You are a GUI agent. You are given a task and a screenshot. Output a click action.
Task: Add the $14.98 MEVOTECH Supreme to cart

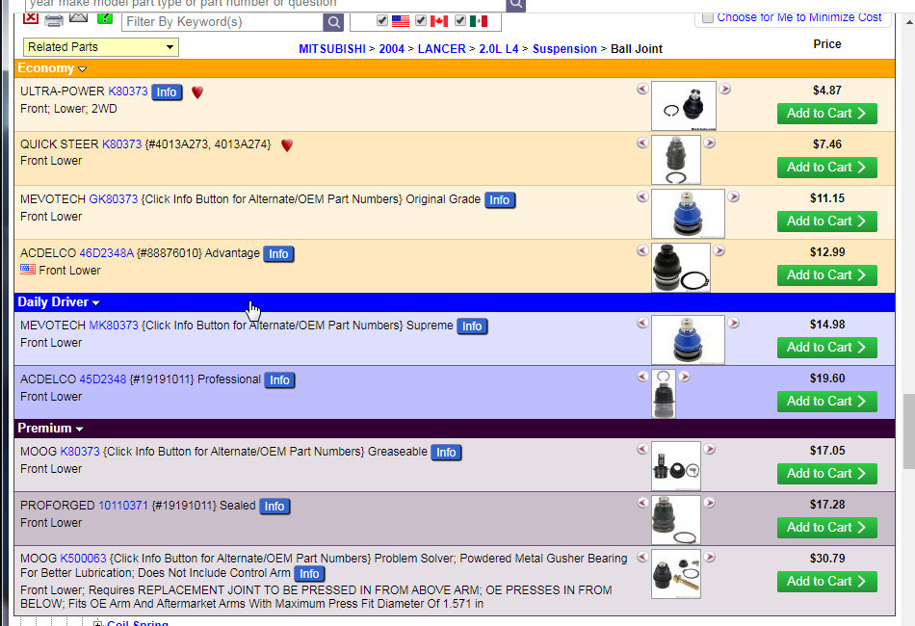827,348
